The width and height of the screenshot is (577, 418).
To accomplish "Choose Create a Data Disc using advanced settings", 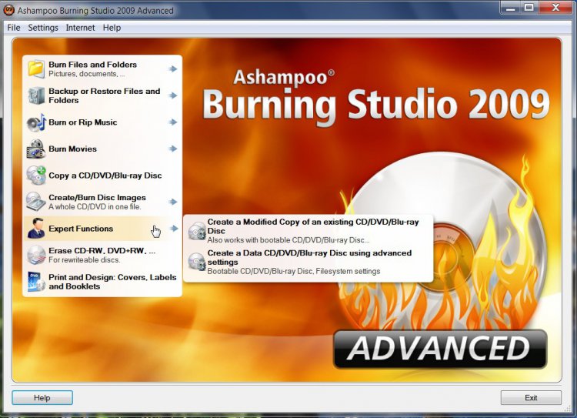I will point(309,262).
